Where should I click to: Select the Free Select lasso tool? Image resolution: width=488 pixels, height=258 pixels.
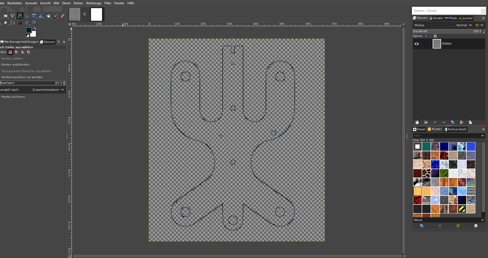click(x=13, y=16)
